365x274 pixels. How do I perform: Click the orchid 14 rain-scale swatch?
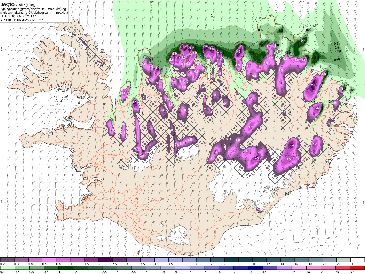285,268
